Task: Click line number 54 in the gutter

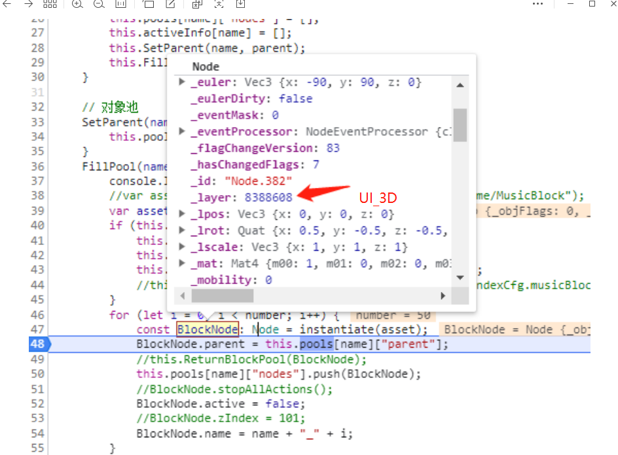Action: pos(38,433)
